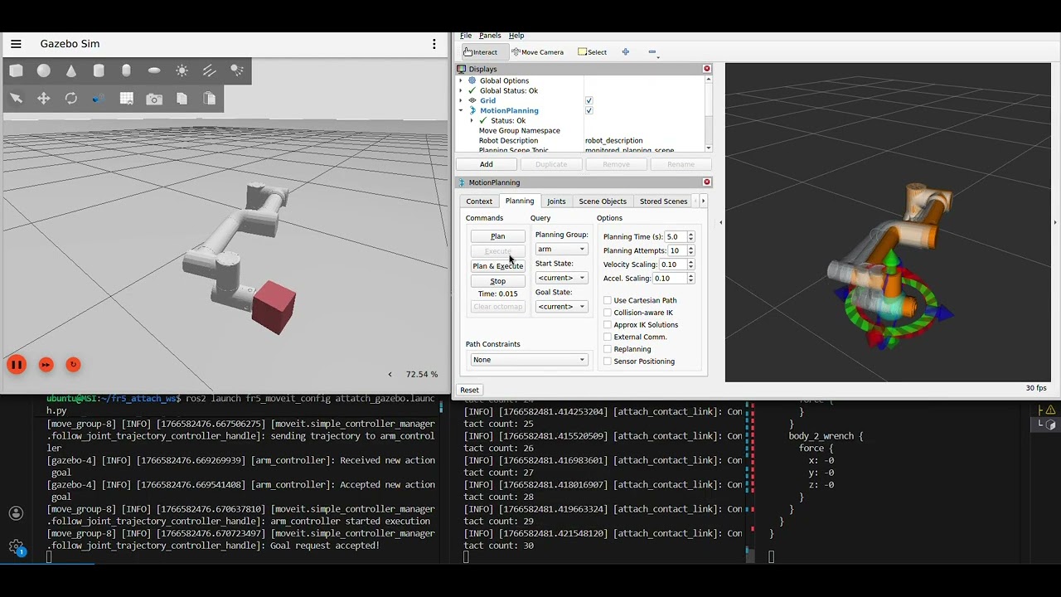Collapse the MotionPlanning display tree item
1061x597 pixels.
tap(461, 110)
